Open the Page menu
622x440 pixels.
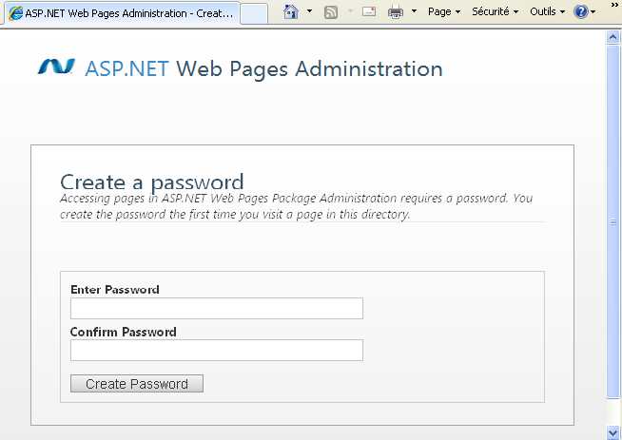click(444, 12)
